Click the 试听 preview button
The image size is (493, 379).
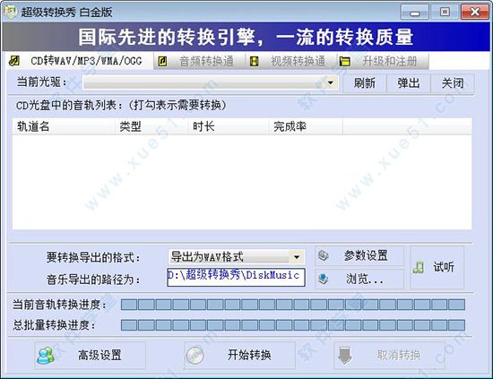tap(437, 267)
